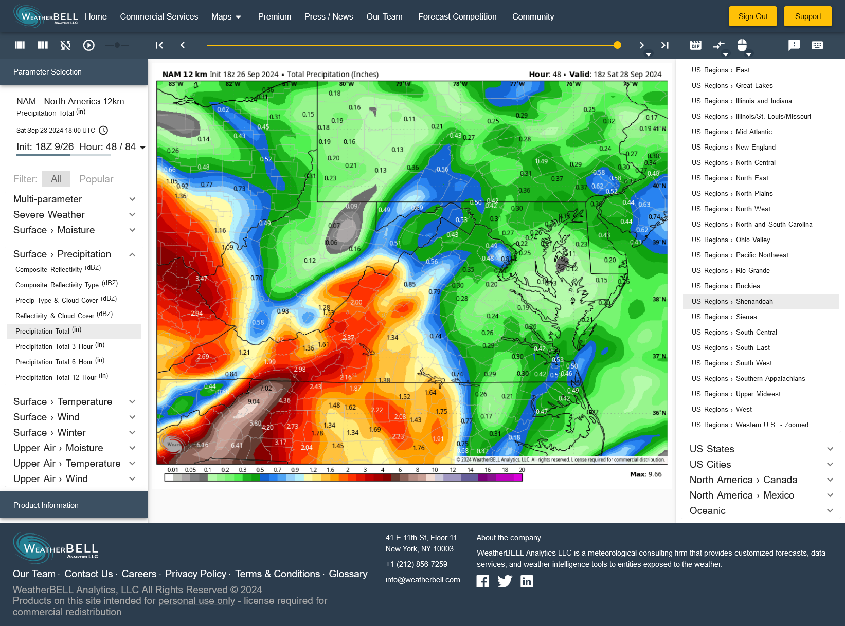Choose the Ohio Valley US region
The image size is (845, 626).
click(x=761, y=240)
